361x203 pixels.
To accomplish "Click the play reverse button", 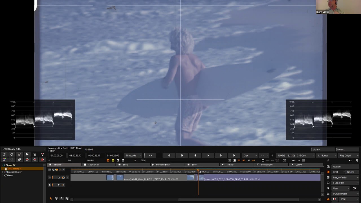I will [x=195, y=156].
